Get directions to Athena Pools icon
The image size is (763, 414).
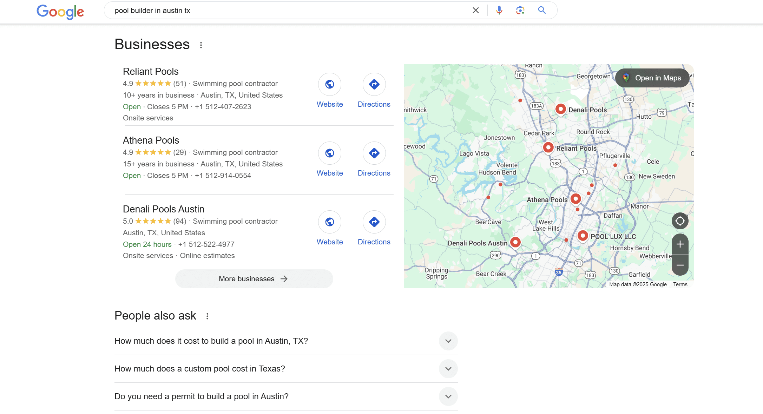pos(374,153)
